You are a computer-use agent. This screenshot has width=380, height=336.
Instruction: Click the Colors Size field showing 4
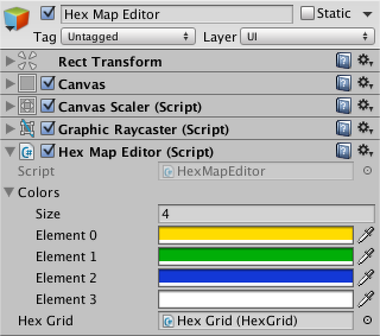267,214
